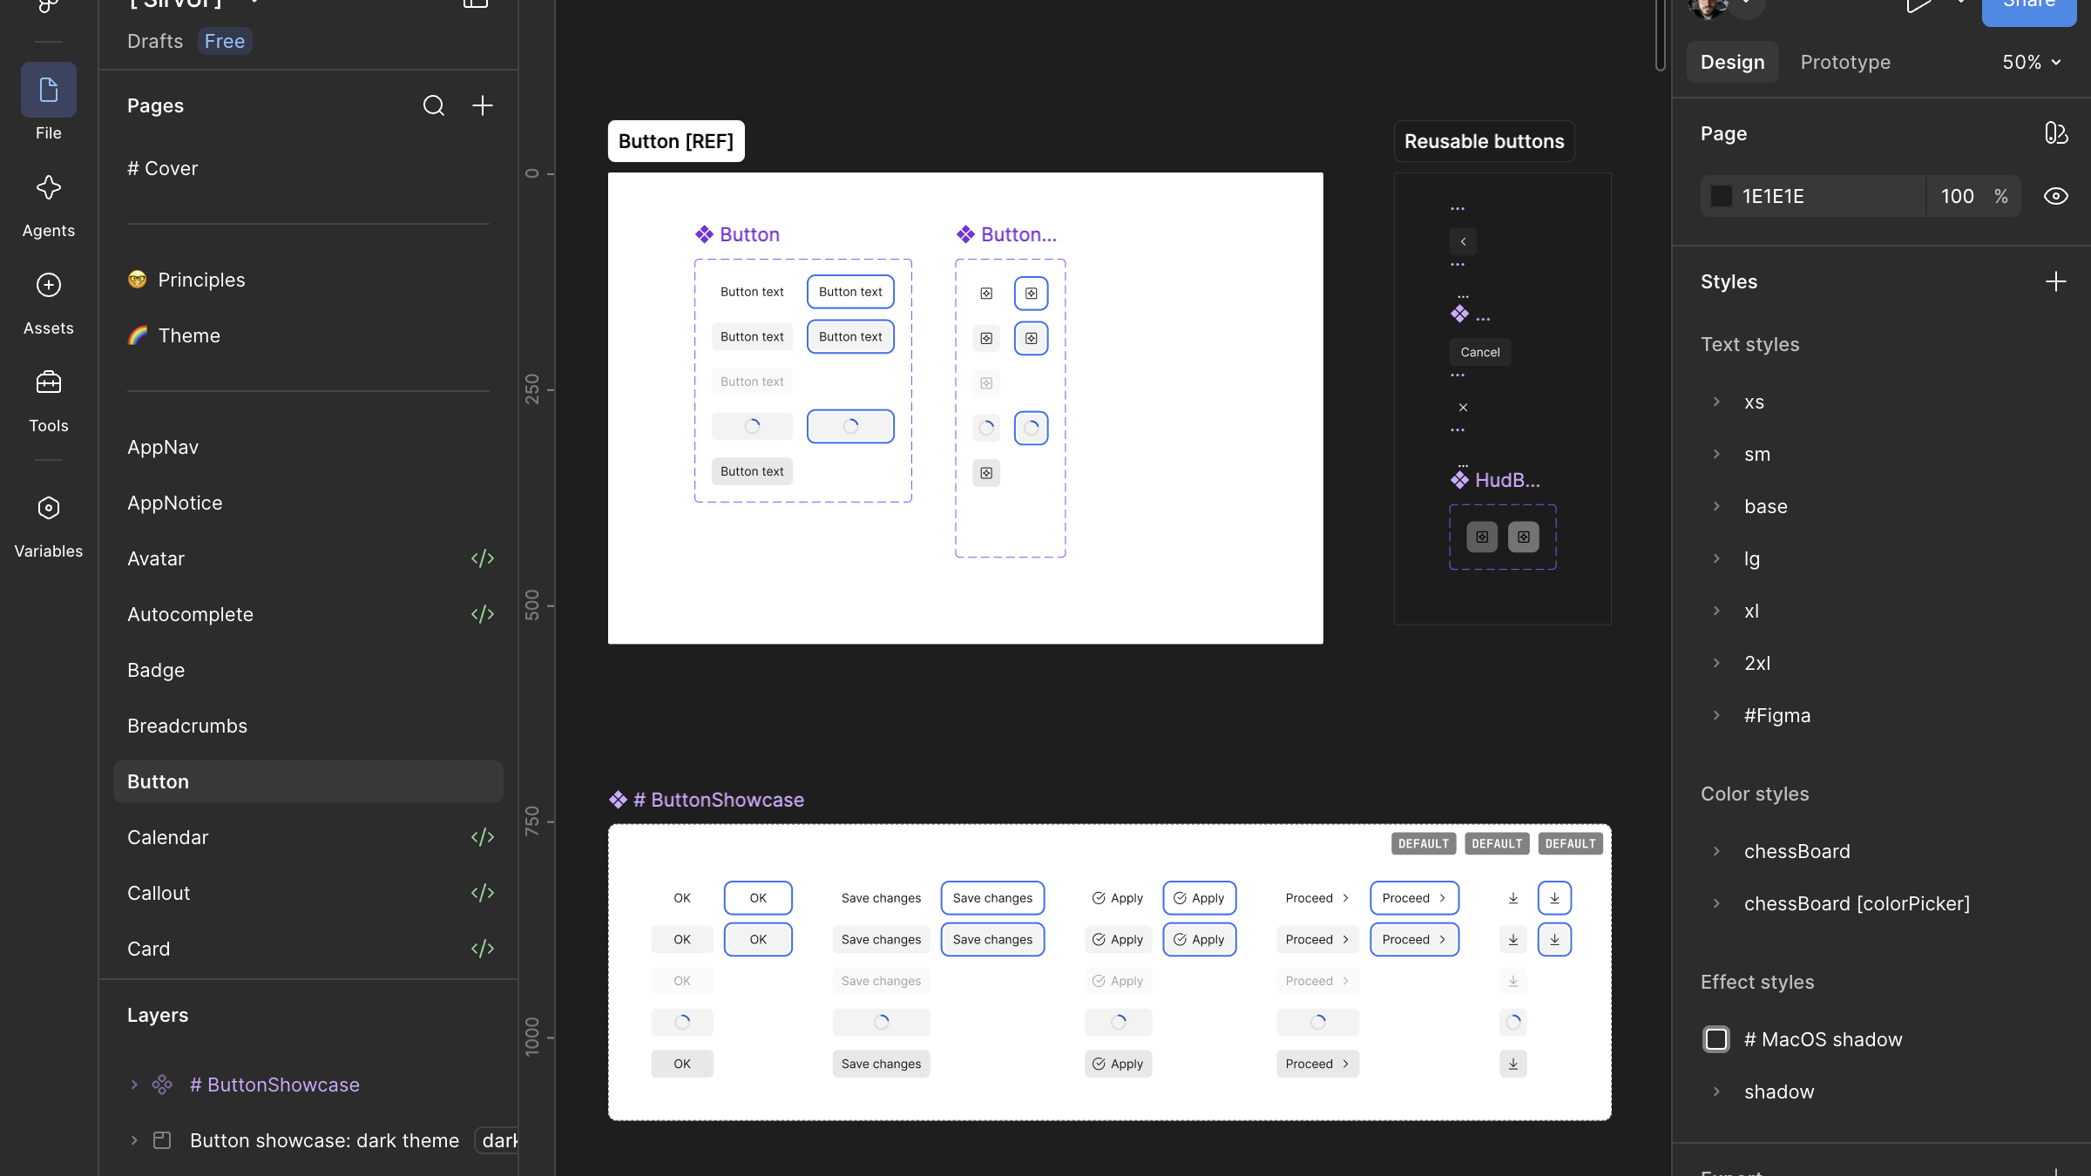Search pages with magnifier icon
This screenshot has width=2091, height=1176.
pos(434,105)
